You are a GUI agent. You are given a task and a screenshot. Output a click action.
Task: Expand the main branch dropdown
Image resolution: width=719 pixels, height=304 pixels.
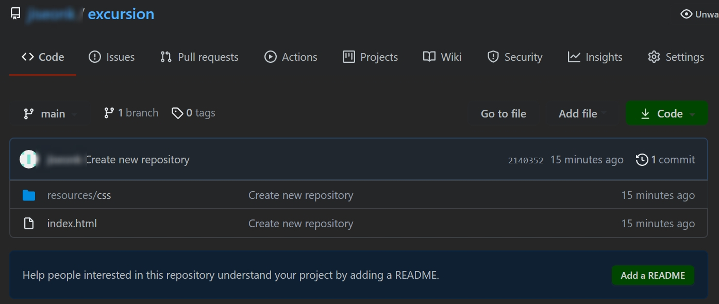51,113
